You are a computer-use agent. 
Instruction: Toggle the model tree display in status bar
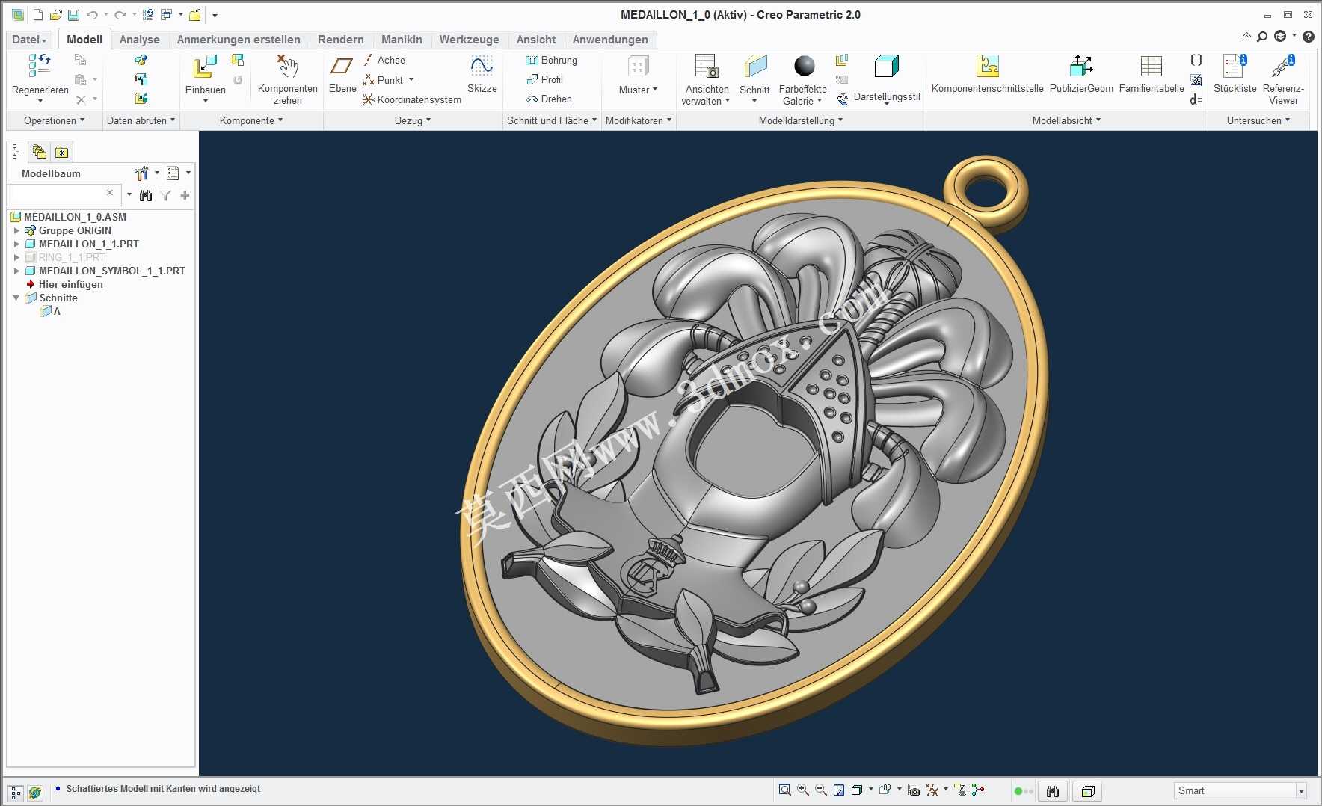(16, 792)
